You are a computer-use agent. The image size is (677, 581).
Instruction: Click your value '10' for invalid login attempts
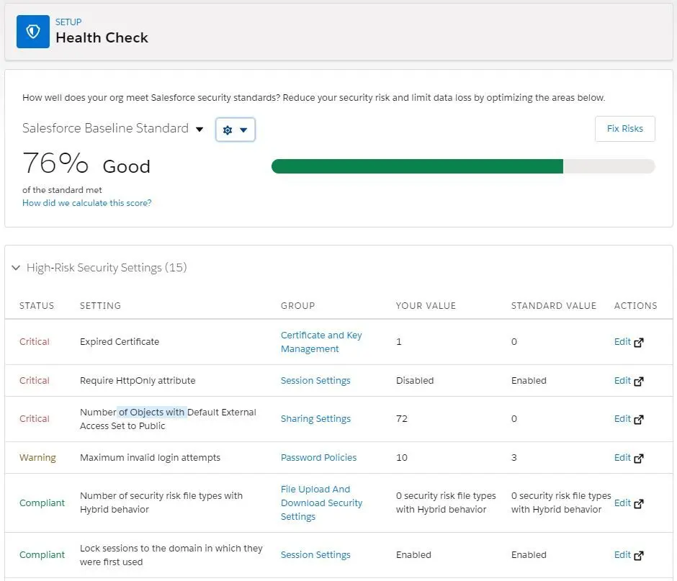coord(402,458)
